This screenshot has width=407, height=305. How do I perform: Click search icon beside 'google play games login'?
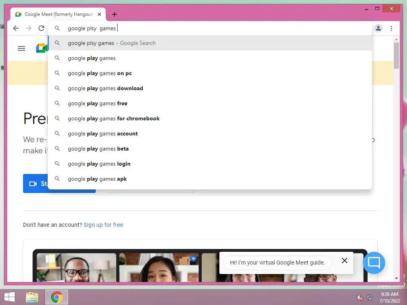pos(57,164)
